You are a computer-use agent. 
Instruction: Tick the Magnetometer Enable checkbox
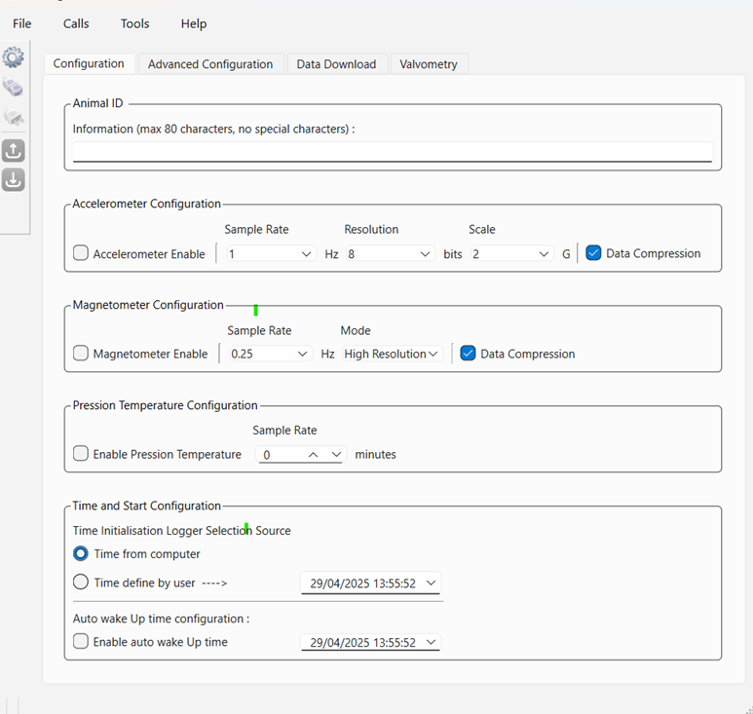(x=81, y=354)
